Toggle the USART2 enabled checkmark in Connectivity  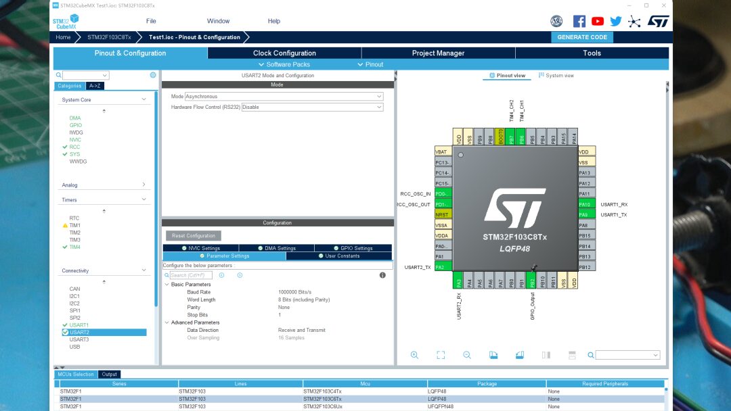click(65, 333)
